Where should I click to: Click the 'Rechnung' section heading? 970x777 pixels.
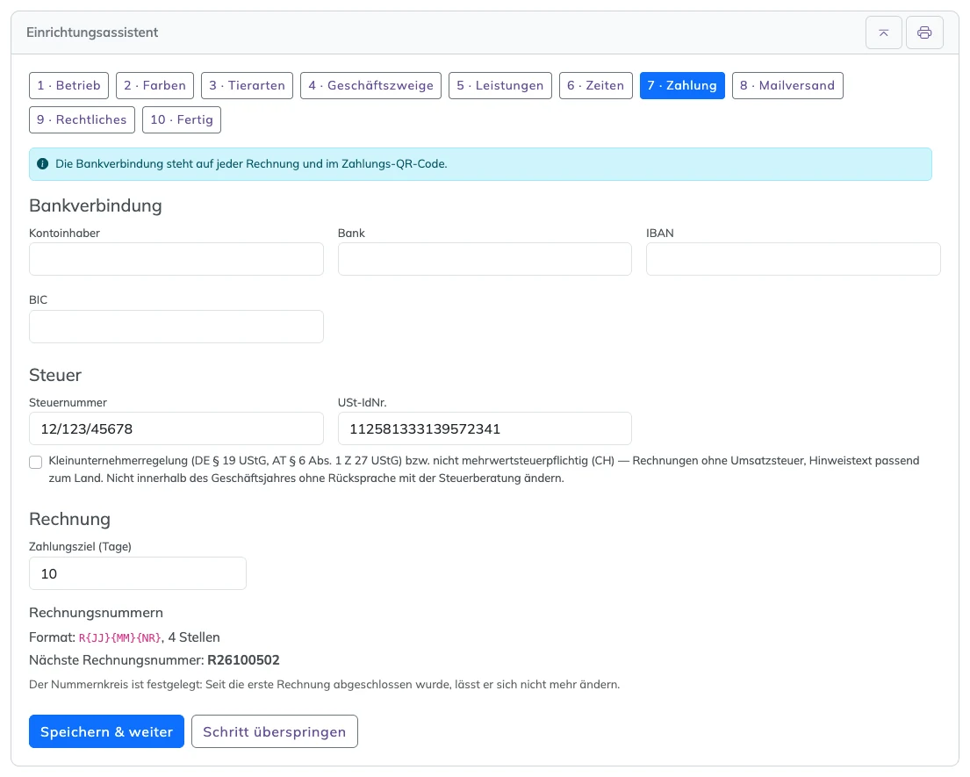[x=69, y=519]
